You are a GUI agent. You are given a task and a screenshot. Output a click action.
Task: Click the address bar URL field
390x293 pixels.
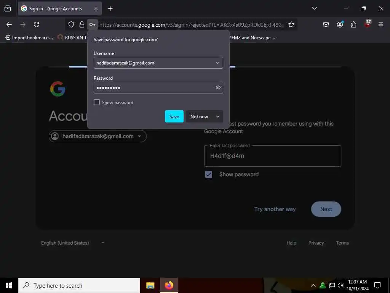(x=192, y=25)
